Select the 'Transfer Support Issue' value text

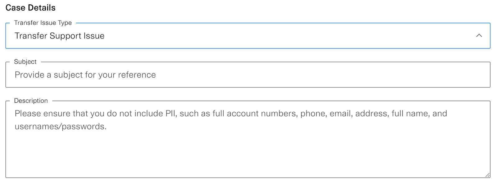(59, 36)
